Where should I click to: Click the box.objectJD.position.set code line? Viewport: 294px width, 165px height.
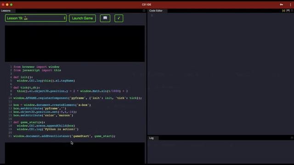point(45,112)
